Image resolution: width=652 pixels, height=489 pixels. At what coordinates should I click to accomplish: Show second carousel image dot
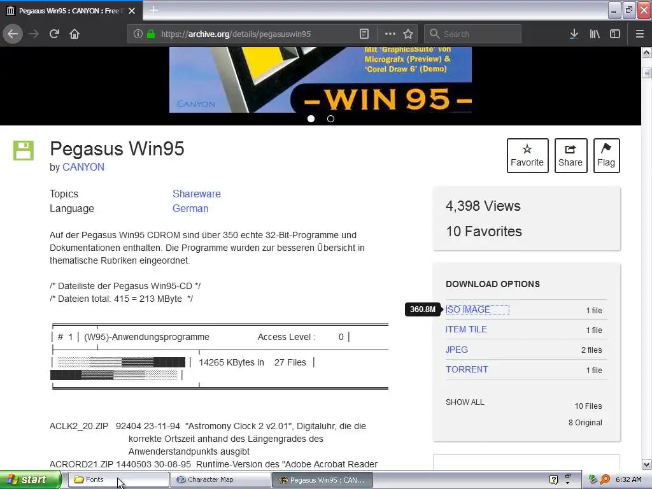click(x=330, y=119)
